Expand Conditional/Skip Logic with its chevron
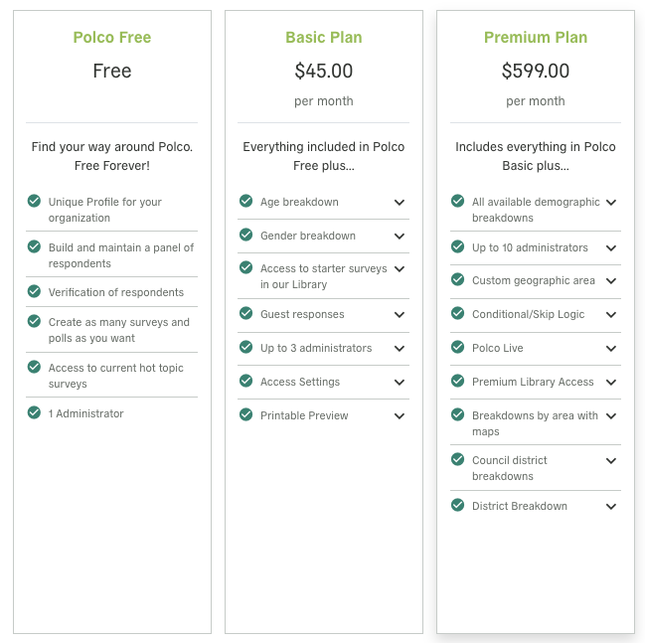This screenshot has width=645, height=643. pyautogui.click(x=611, y=315)
